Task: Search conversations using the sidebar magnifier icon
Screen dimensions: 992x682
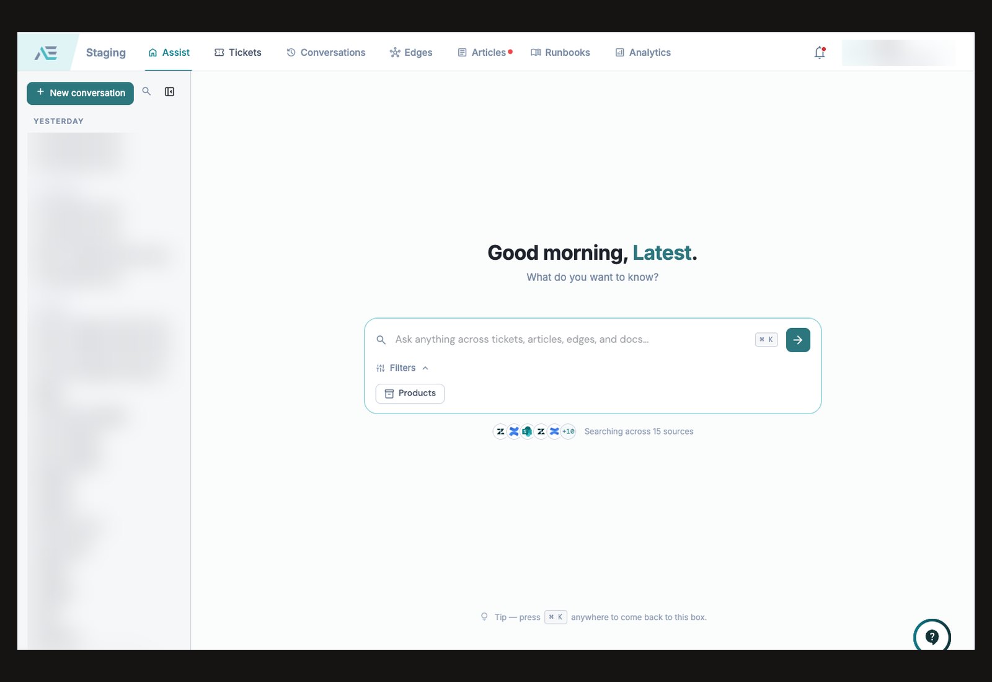Action: tap(146, 91)
